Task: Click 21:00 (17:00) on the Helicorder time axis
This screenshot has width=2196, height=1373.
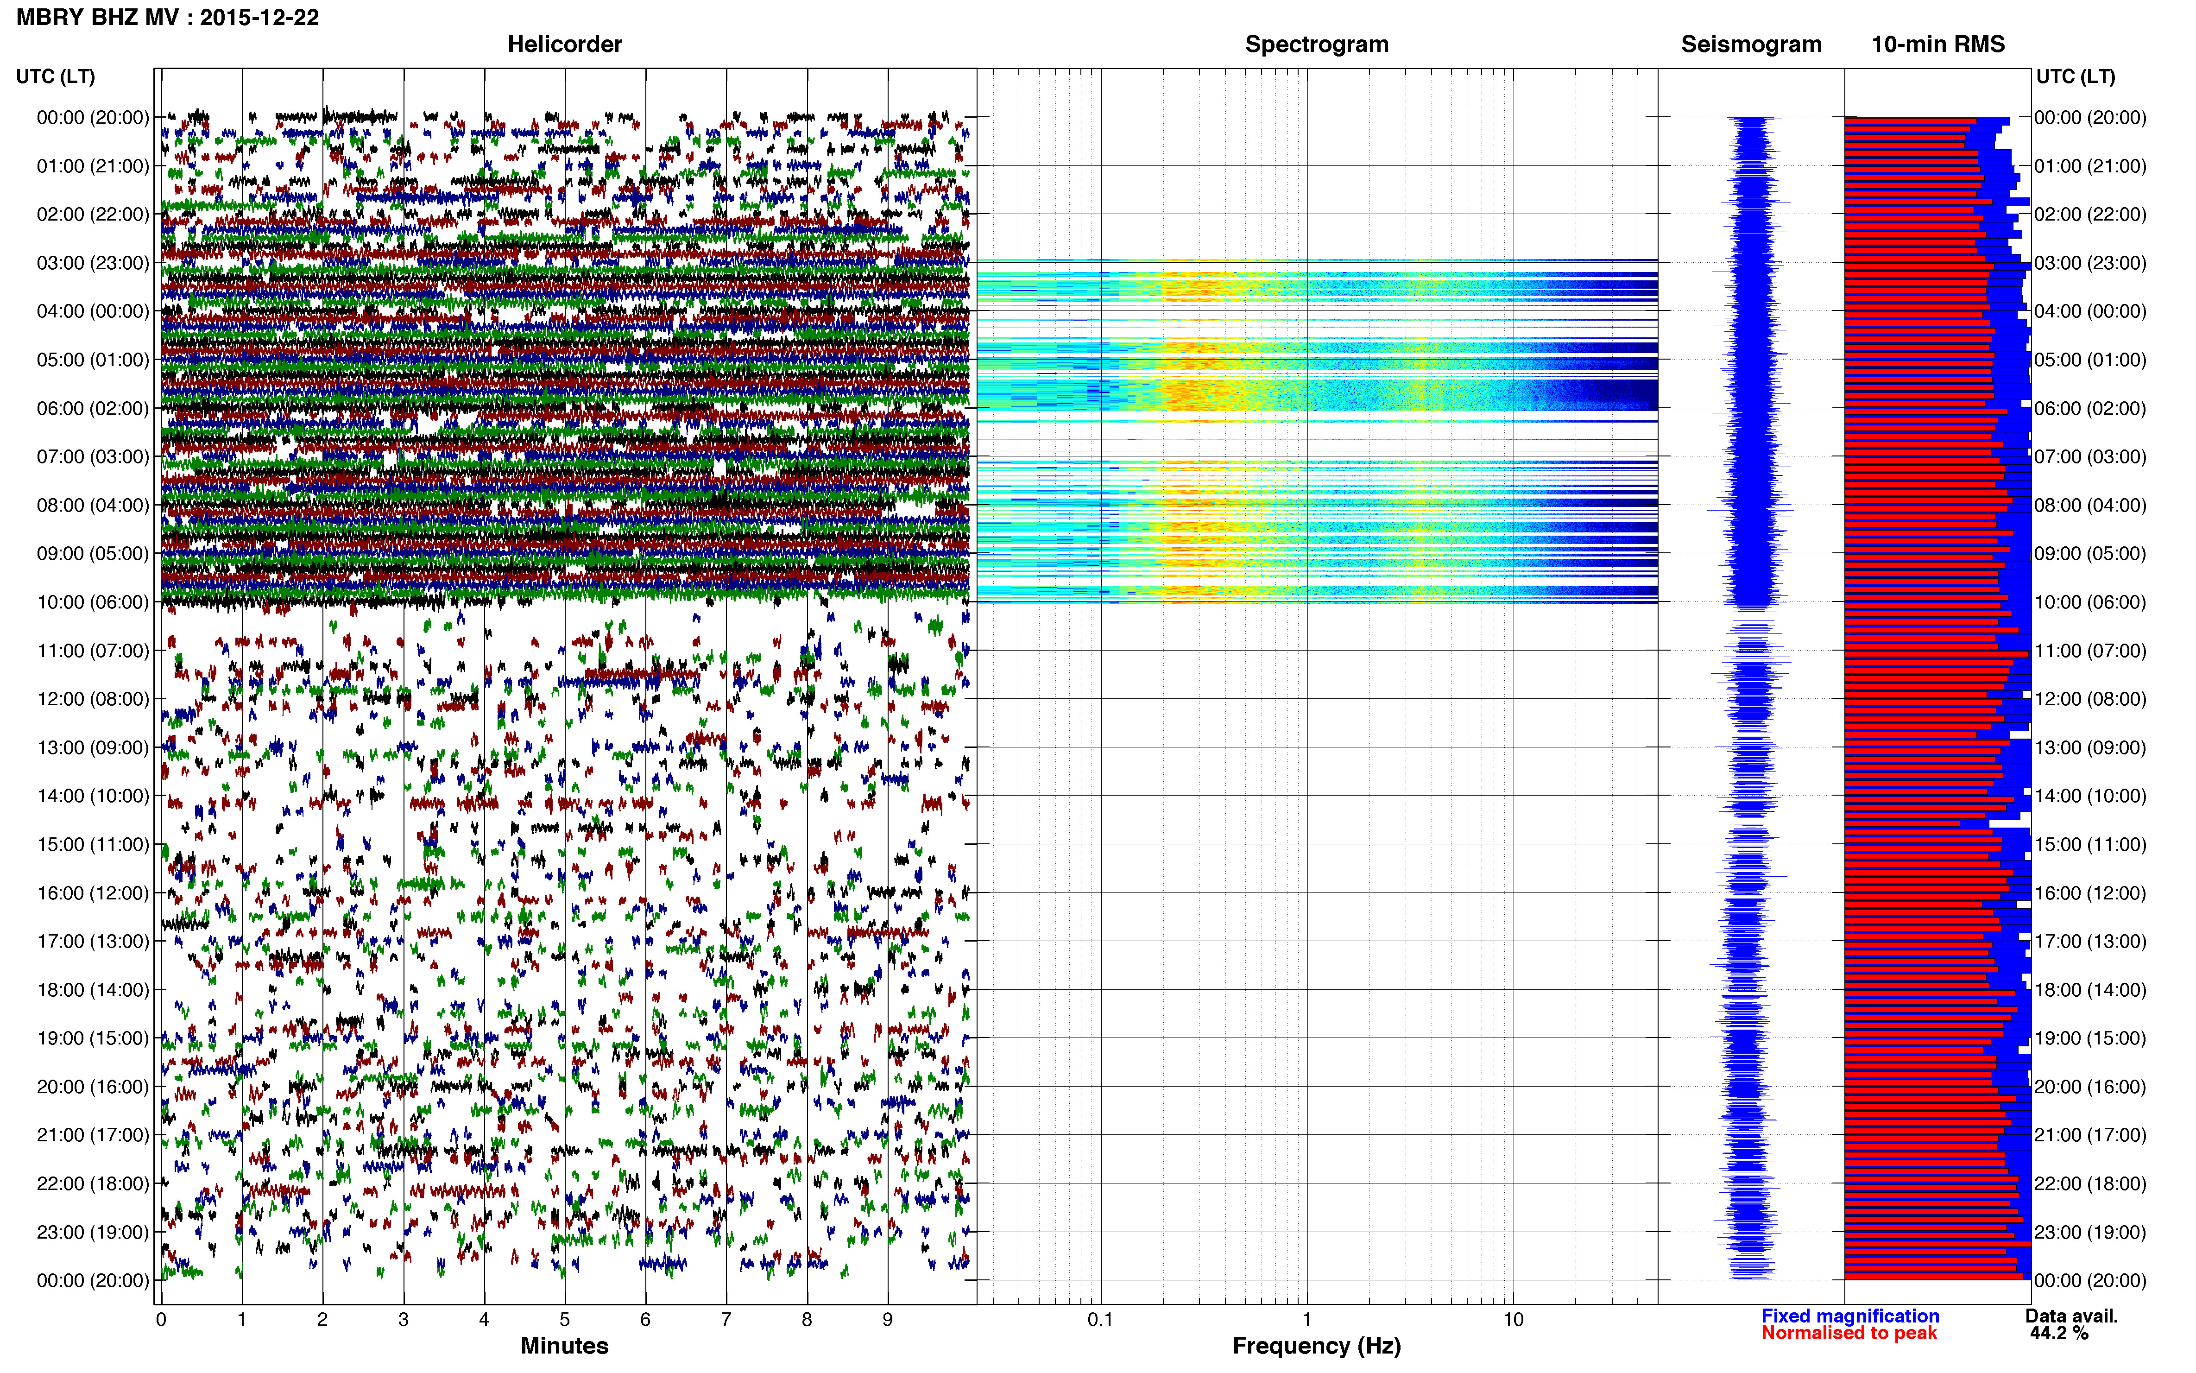Action: click(93, 1135)
